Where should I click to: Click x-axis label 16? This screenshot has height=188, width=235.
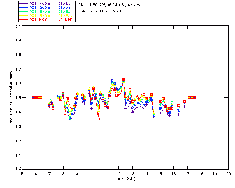(x=173, y=174)
